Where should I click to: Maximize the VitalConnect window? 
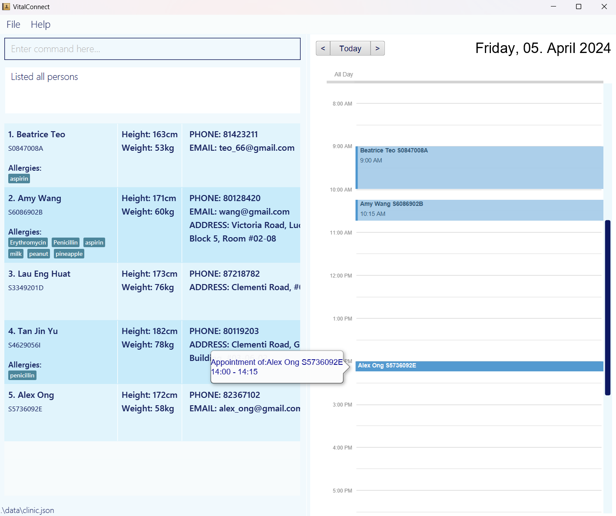pyautogui.click(x=579, y=7)
